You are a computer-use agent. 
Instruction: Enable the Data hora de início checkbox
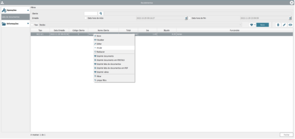(x=86, y=18)
